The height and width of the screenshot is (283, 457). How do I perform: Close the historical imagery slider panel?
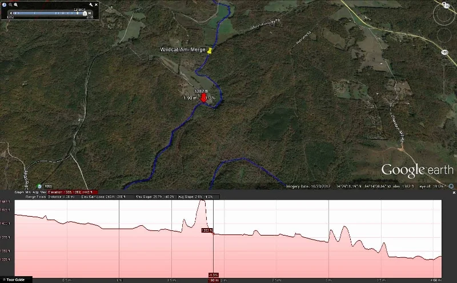click(x=96, y=5)
